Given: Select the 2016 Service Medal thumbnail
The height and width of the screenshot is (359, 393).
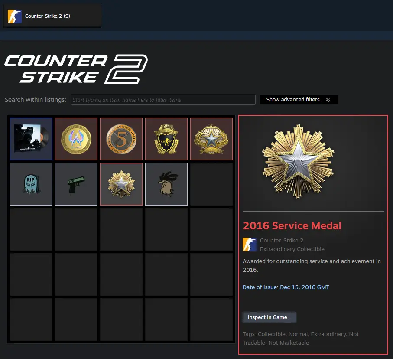Looking at the screenshot, I should point(121,184).
